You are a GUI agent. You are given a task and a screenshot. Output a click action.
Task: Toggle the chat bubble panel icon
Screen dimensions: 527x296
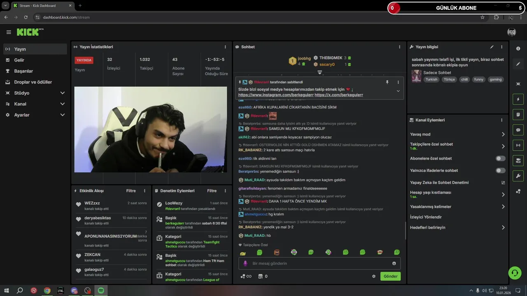[518, 130]
